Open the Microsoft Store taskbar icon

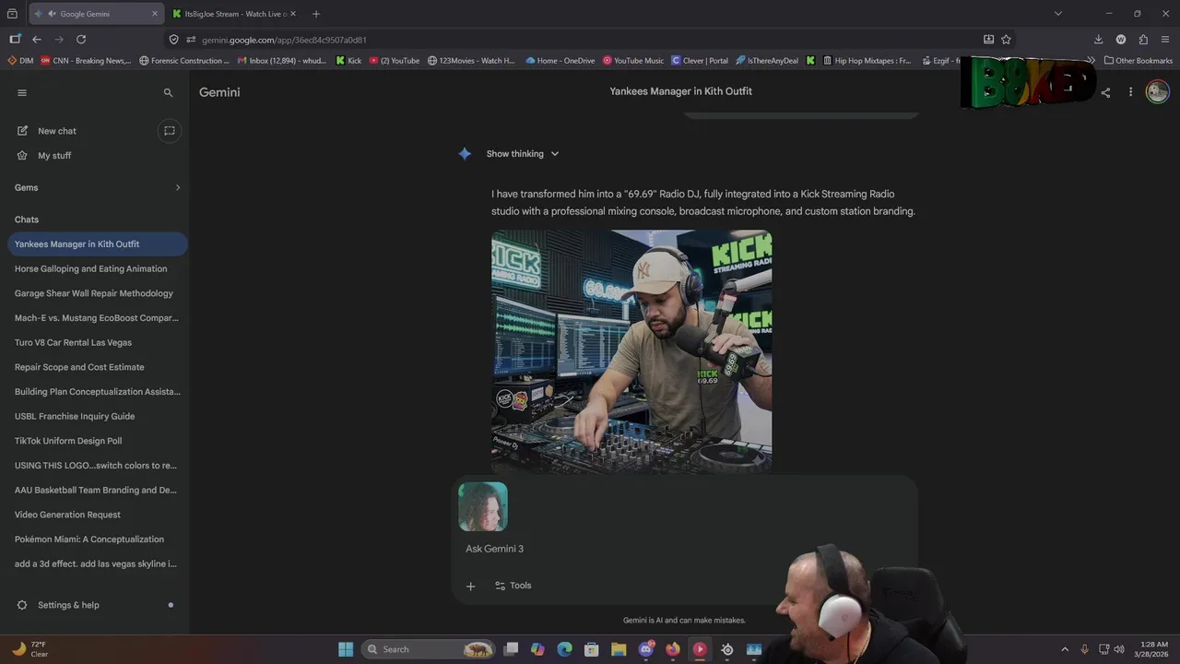[x=592, y=649]
